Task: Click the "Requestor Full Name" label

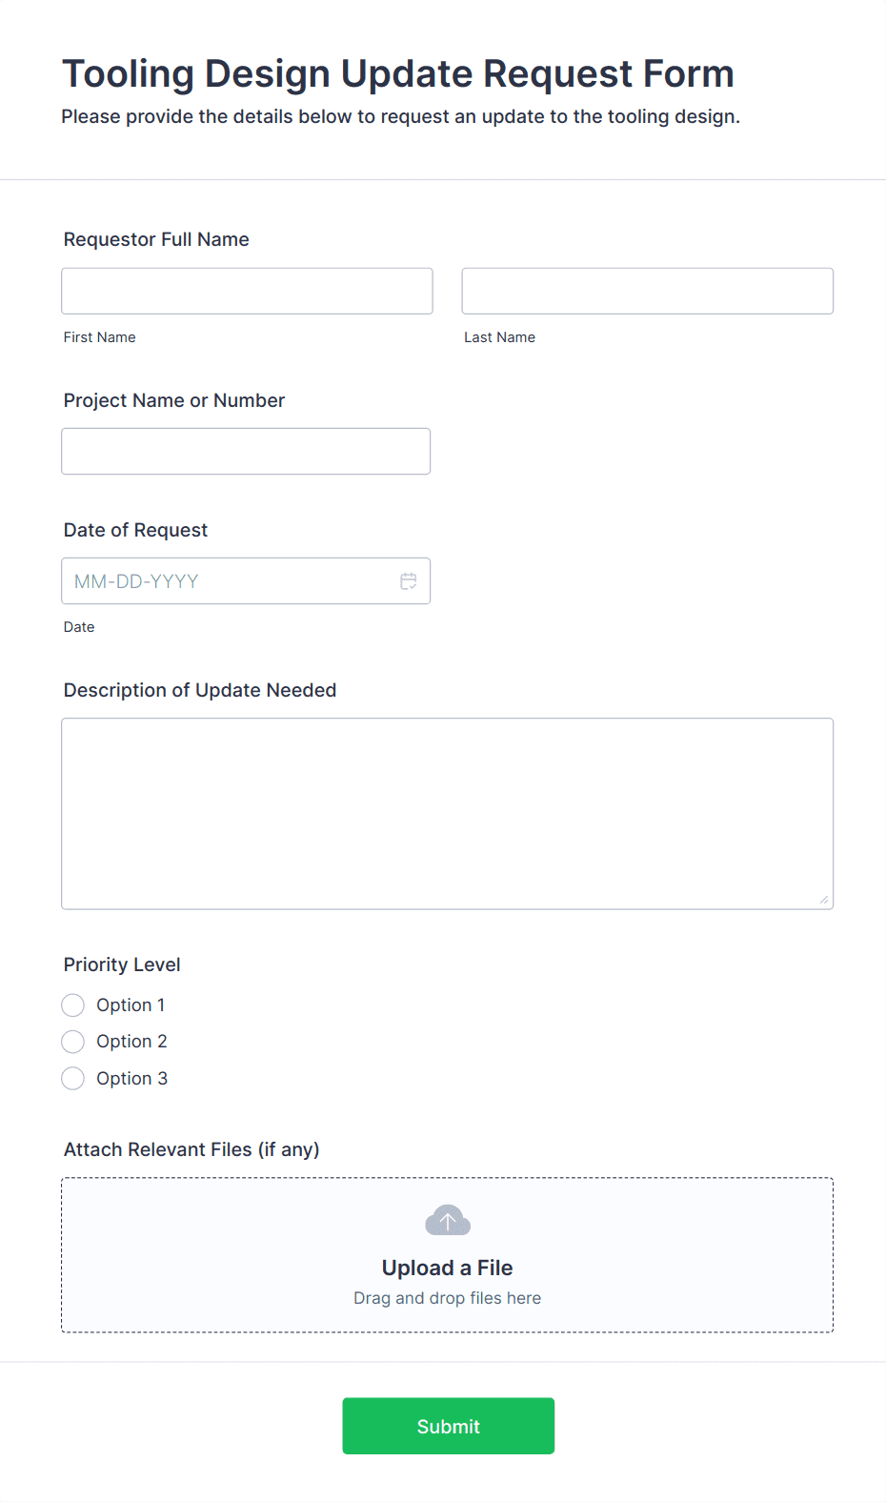Action: [156, 239]
